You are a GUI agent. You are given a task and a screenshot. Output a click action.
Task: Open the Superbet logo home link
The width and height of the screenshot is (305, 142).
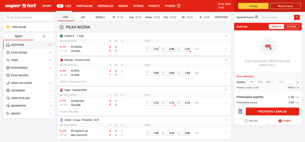tap(21, 6)
